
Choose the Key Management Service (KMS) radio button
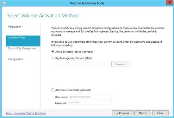(x=53, y=58)
